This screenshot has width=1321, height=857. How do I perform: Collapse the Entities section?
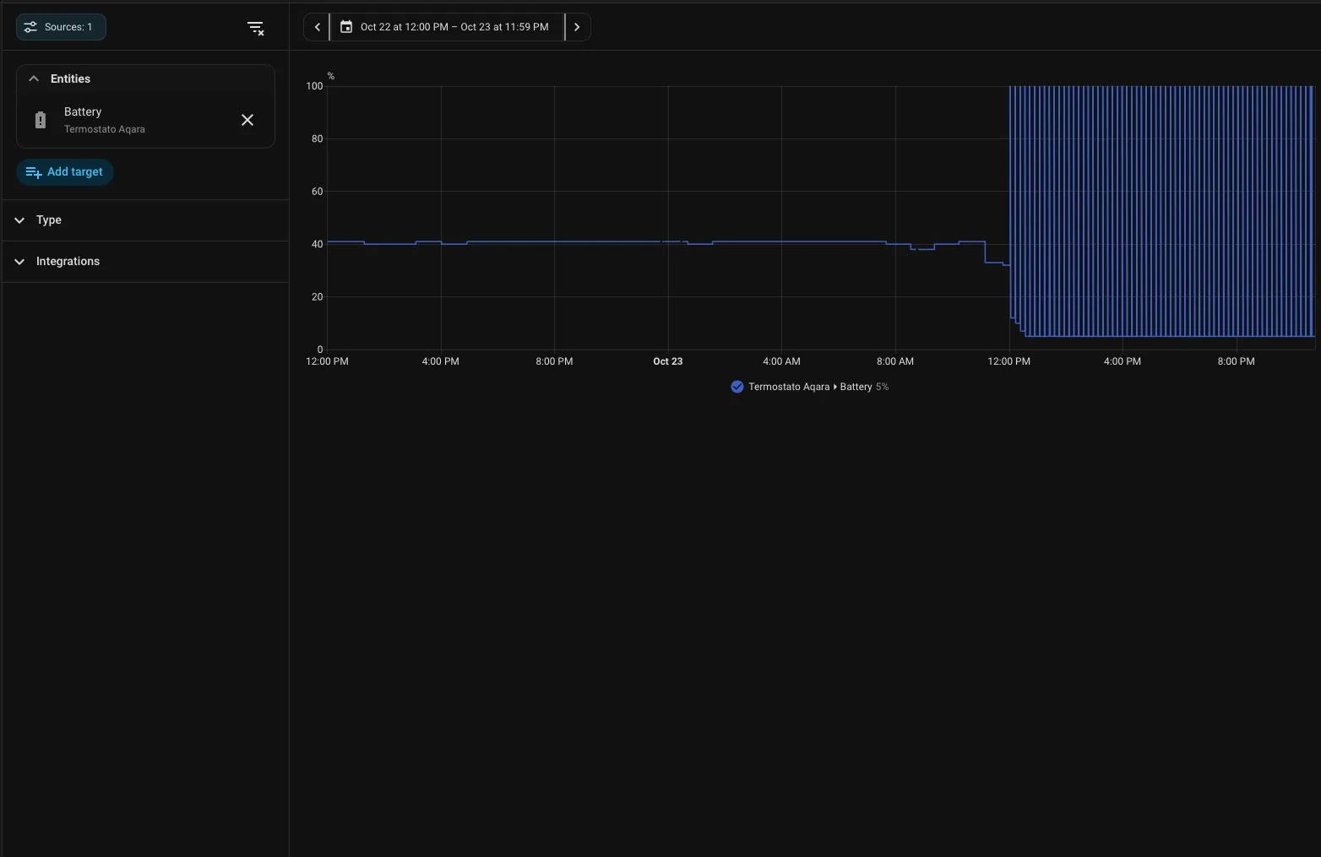(x=34, y=79)
